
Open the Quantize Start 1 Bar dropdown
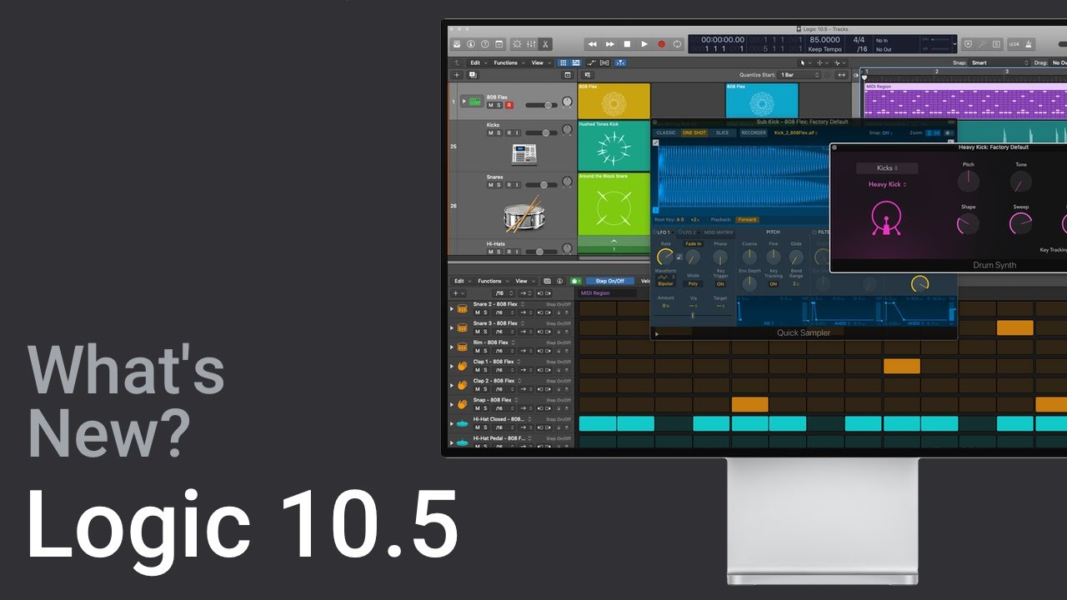[799, 75]
